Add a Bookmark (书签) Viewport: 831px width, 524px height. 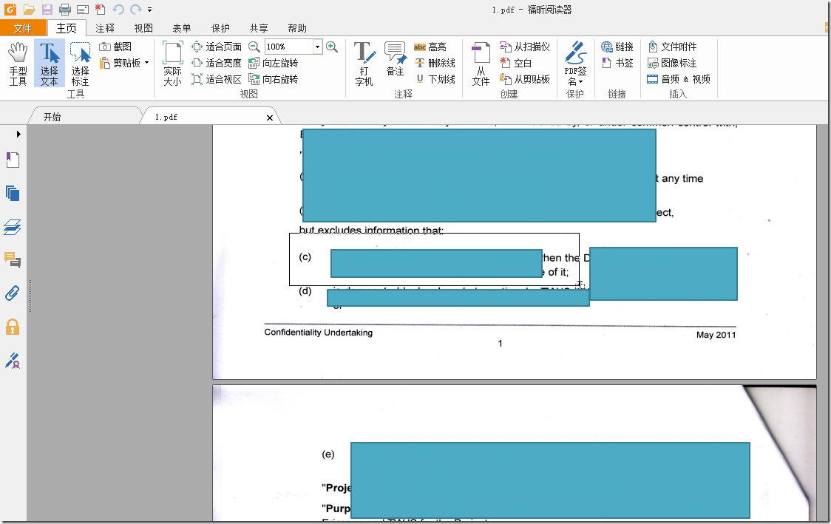tap(617, 63)
